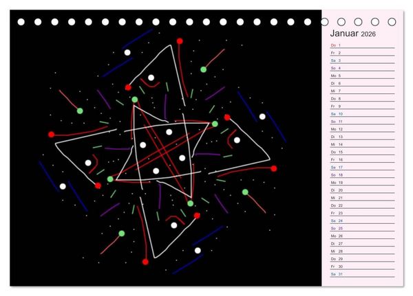This screenshot has width=413, height=296.
Task: Select the 'Mo 19' calendar row
Action: point(363,183)
